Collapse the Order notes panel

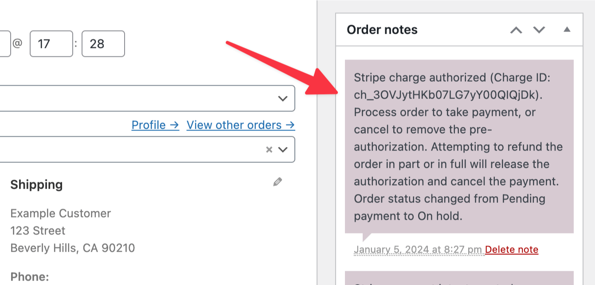point(566,30)
